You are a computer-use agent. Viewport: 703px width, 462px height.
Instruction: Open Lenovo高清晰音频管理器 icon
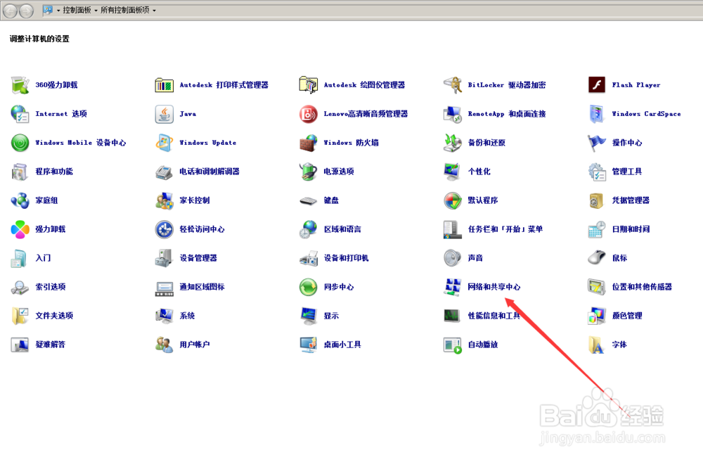[x=309, y=114]
